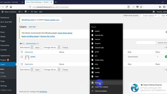The height and width of the screenshot is (94, 167).
Task: Open the Jetpack green icon in admin row
Action: (x=166, y=57)
